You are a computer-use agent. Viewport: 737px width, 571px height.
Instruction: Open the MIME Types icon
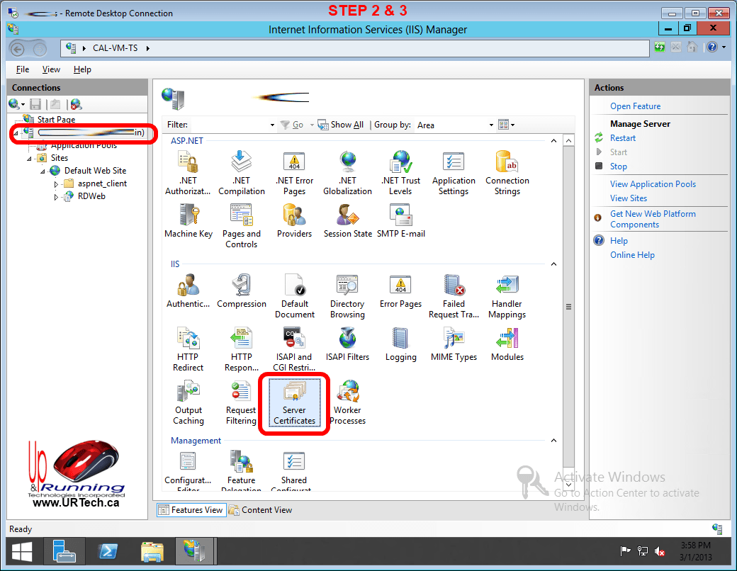click(454, 344)
